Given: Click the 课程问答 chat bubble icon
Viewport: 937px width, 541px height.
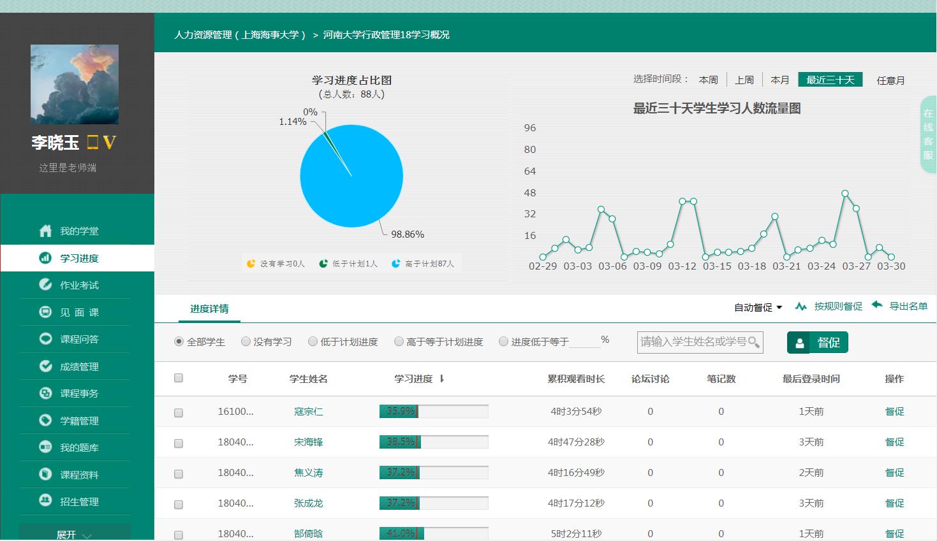Looking at the screenshot, I should click(45, 339).
